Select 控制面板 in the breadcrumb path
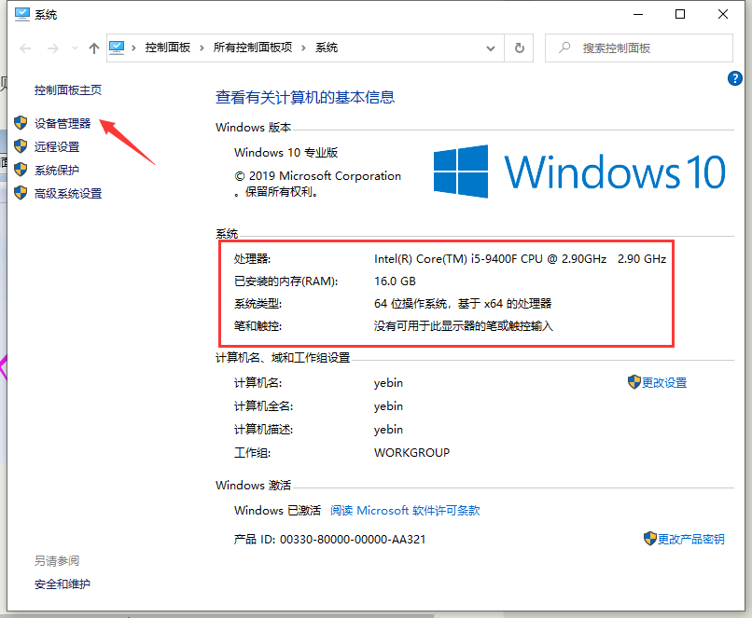Image resolution: width=752 pixels, height=618 pixels. coord(167,48)
